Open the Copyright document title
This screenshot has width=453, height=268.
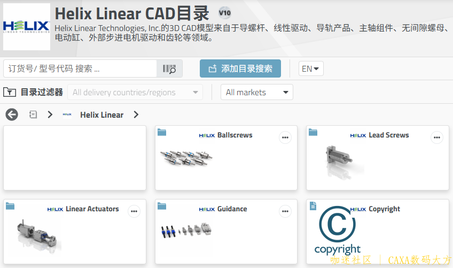coord(384,209)
